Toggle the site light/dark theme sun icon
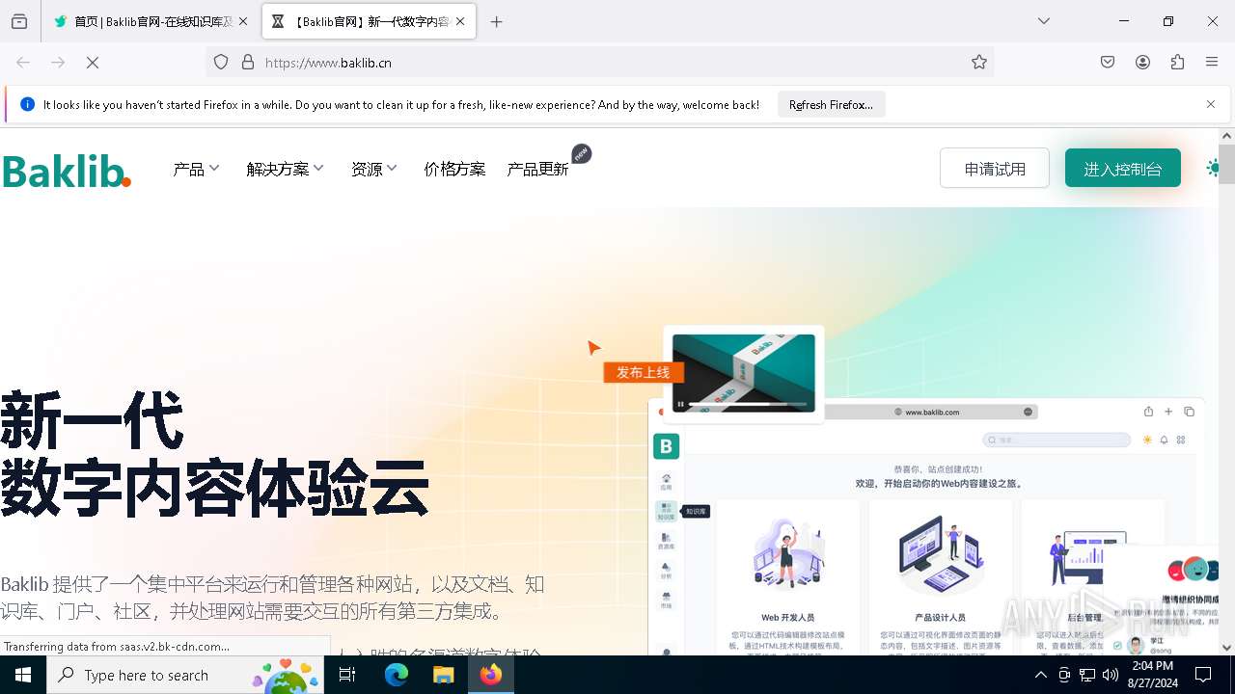Screen dimensions: 1235x694 coord(1213,168)
